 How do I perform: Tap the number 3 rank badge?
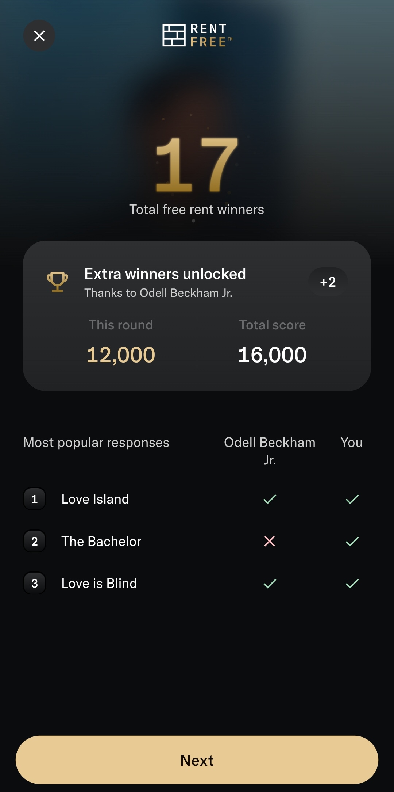35,583
